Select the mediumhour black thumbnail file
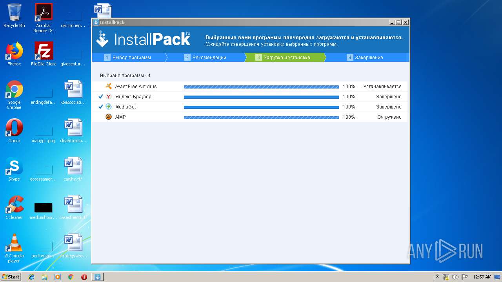The image size is (502, 282). coord(44,208)
